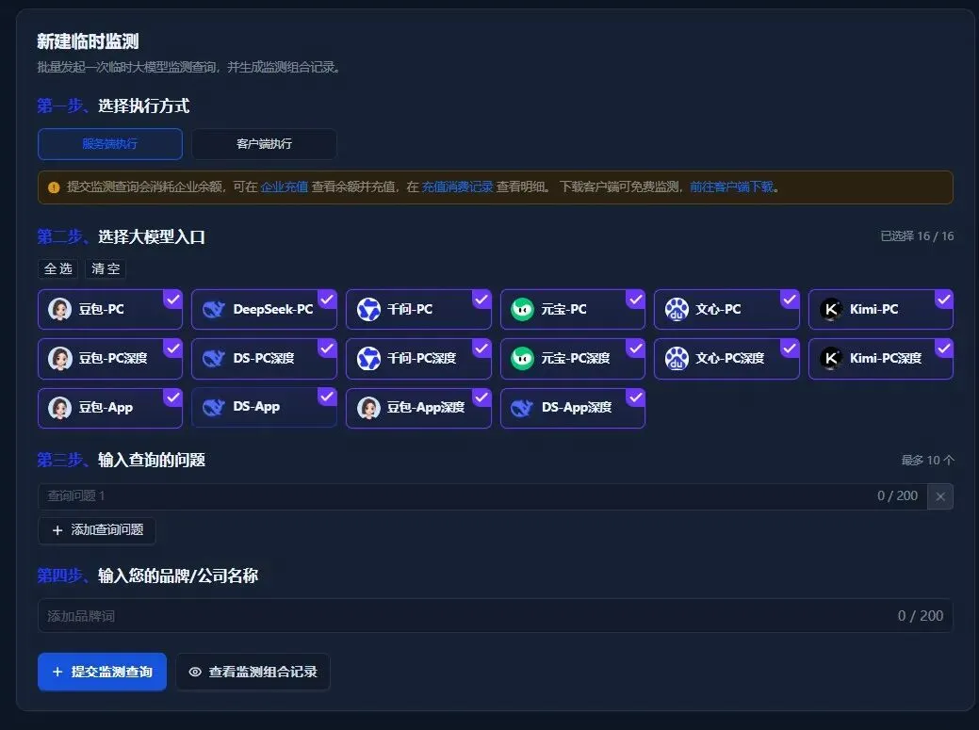979x730 pixels.
Task: Click the eye icon on 查看监测组合记录
Action: click(x=195, y=672)
